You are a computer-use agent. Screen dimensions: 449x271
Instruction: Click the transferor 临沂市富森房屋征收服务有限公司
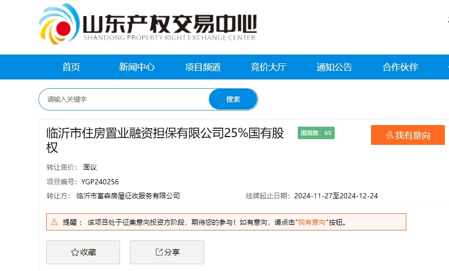[128, 196]
